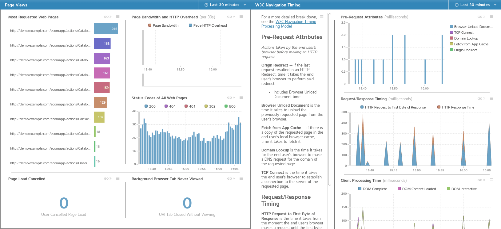Toggle Page HTTP Overhead legend series
The image size is (501, 229).
coord(208,25)
